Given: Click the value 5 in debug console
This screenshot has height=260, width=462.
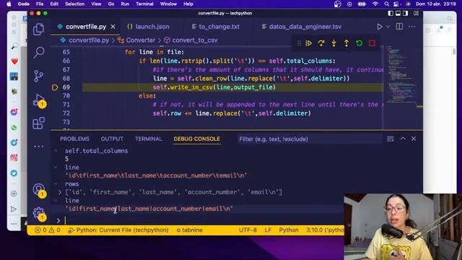Looking at the screenshot, I should pos(67,159).
